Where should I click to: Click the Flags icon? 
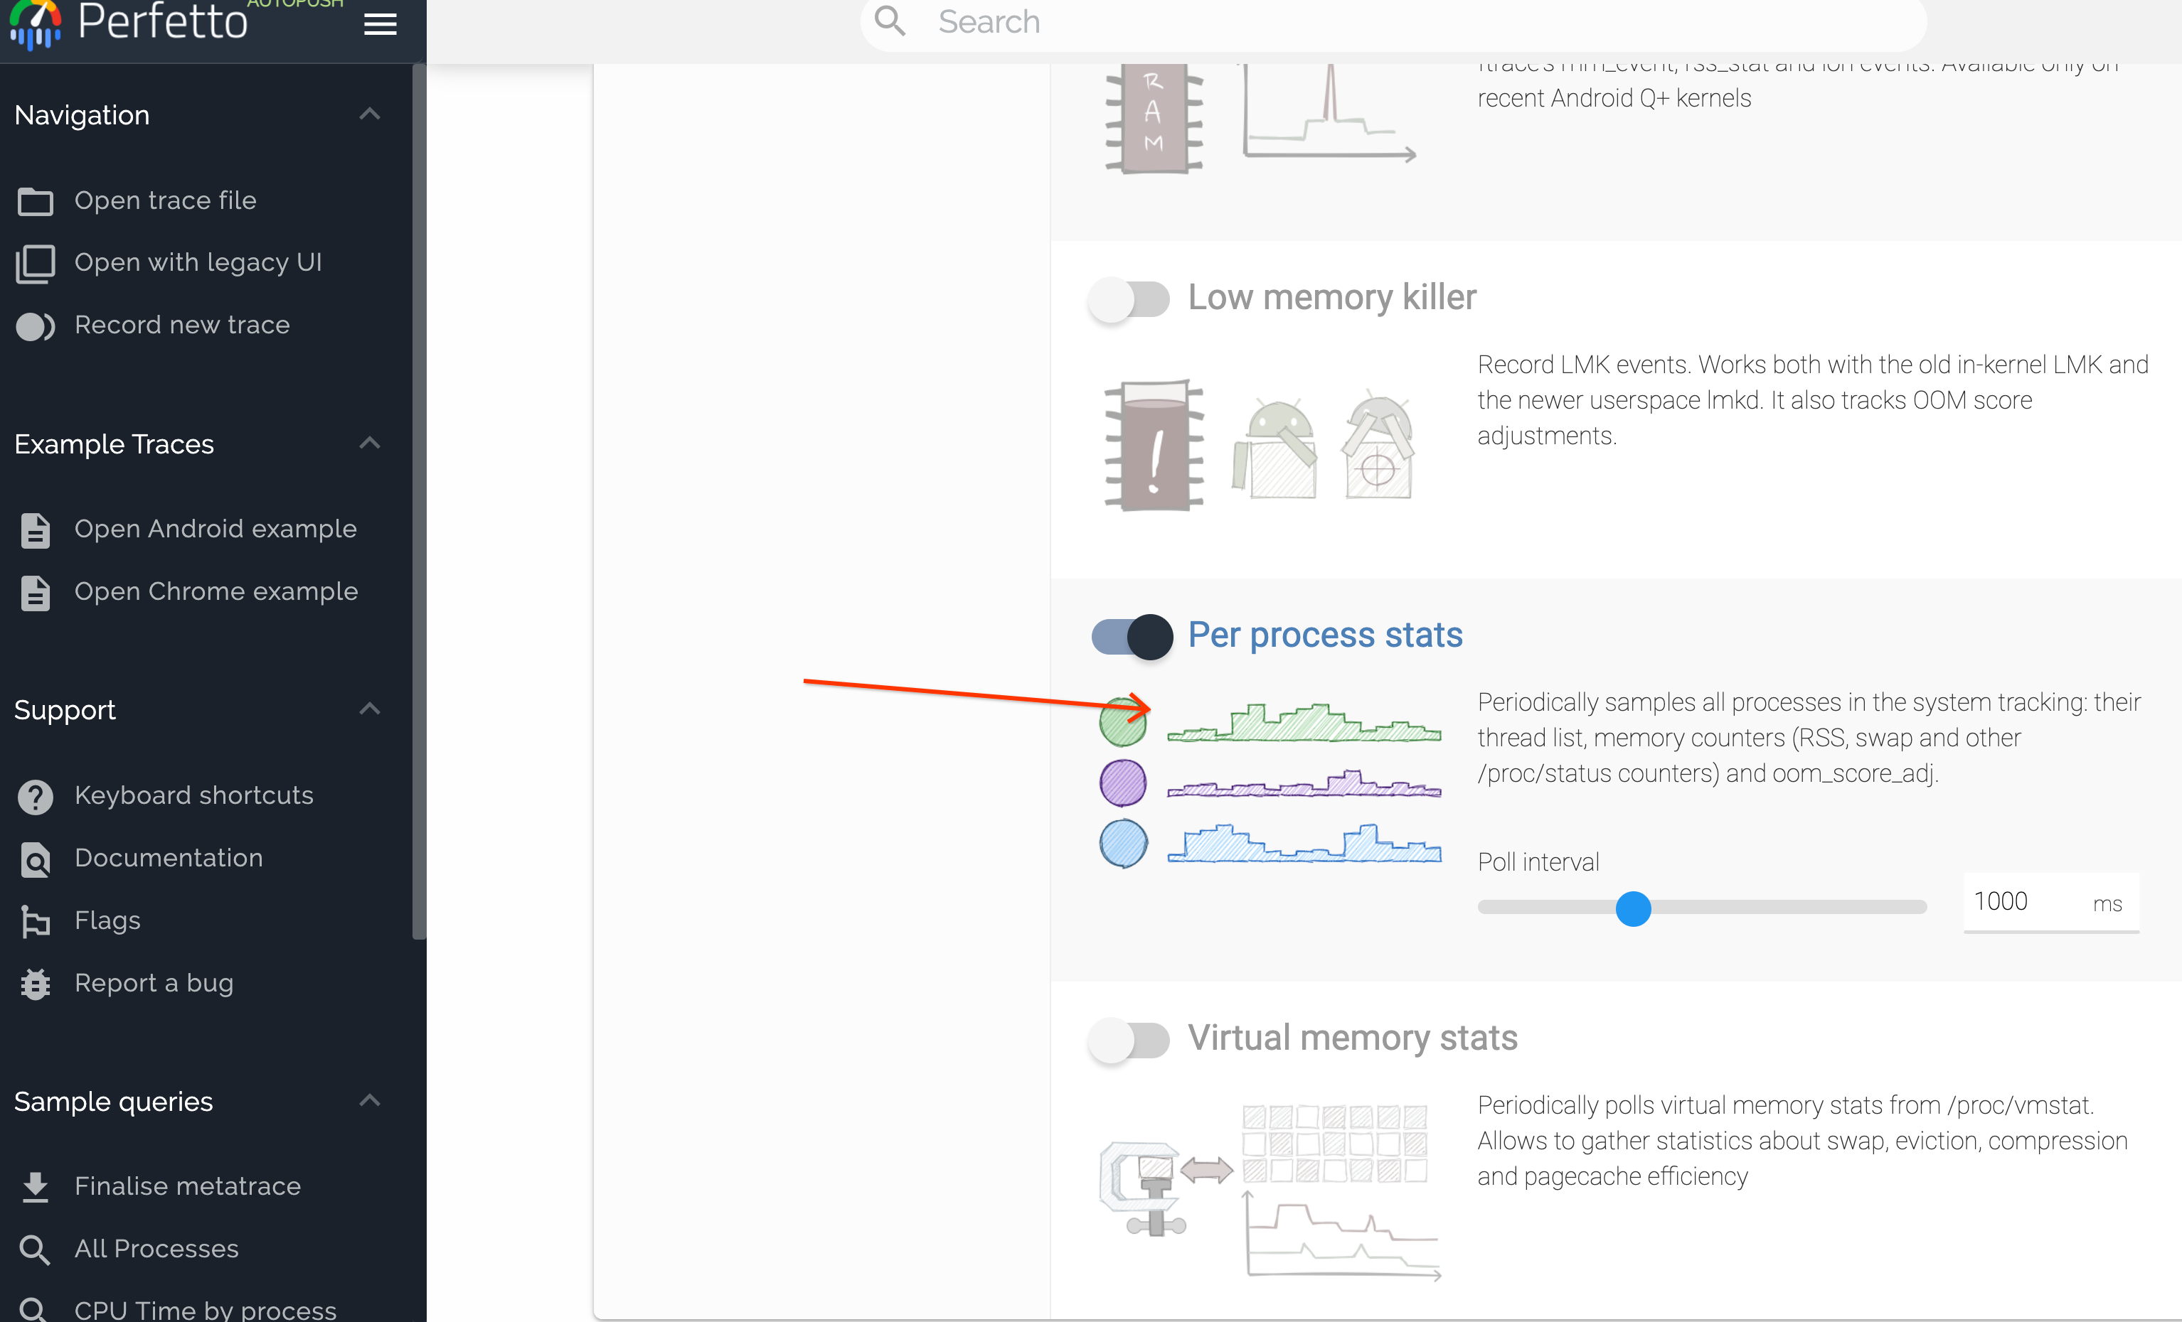(x=36, y=920)
